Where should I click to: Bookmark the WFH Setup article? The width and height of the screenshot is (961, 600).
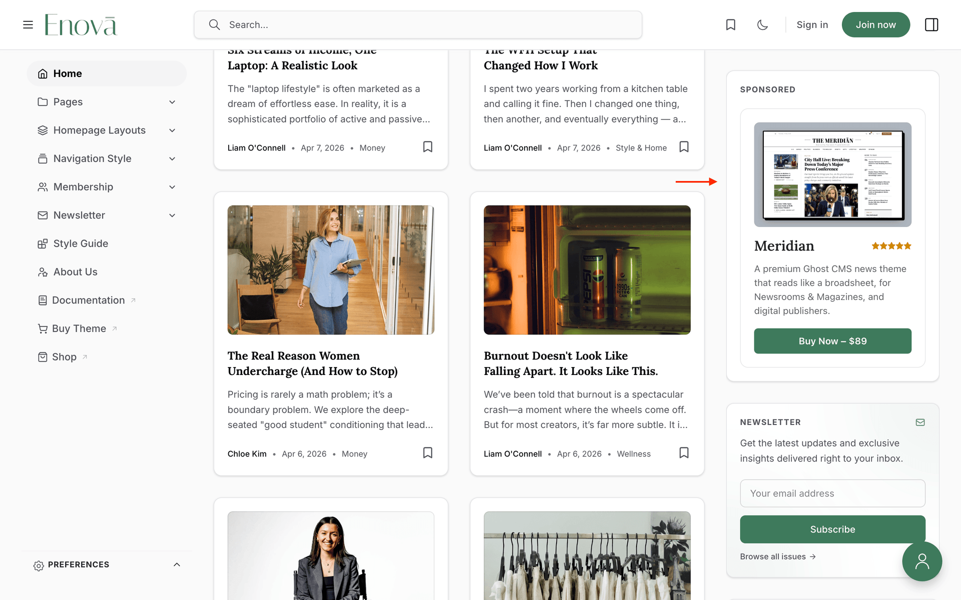coord(684,147)
